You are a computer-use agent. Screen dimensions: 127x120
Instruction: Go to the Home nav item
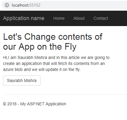click(x=59, y=18)
